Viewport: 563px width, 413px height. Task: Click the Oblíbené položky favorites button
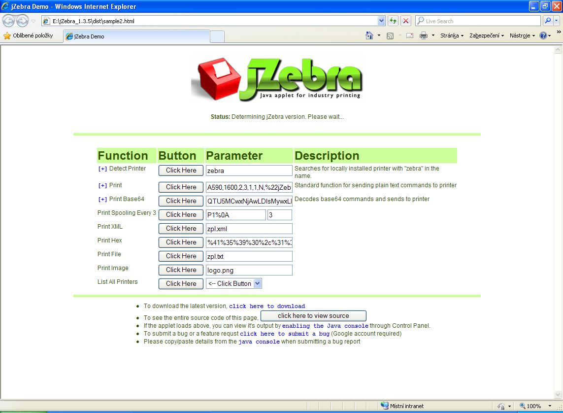click(28, 35)
